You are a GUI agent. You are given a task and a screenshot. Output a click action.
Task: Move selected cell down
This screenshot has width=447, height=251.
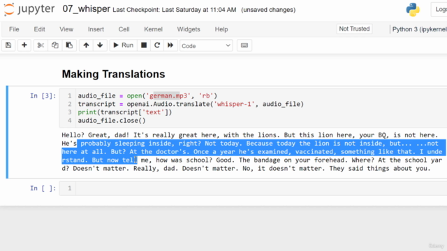pyautogui.click(x=100, y=45)
